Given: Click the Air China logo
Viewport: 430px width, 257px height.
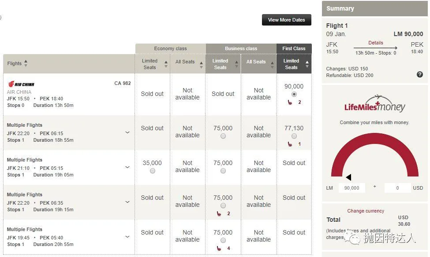Looking at the screenshot, I should pyautogui.click(x=21, y=84).
